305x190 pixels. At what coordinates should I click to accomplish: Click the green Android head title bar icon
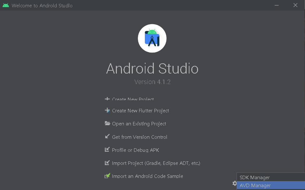point(6,5)
